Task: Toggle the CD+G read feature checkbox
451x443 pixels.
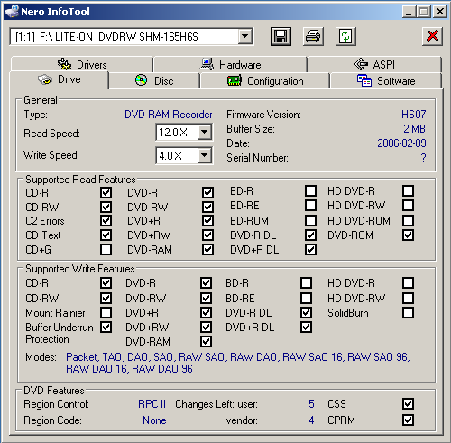Action: tap(106, 249)
